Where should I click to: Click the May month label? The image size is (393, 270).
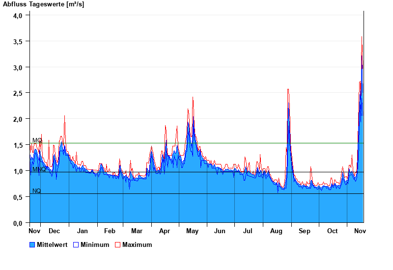(x=193, y=231)
